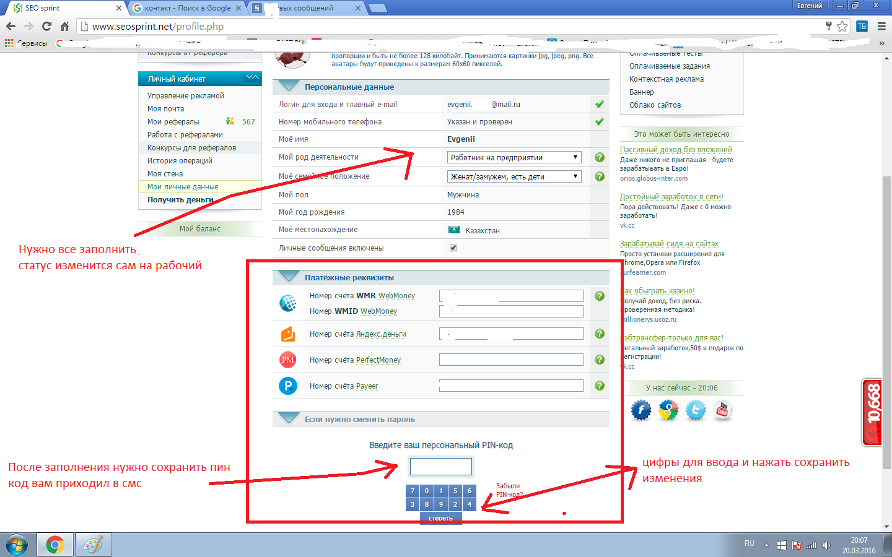
Task: Open help icon next to WebMoney account
Action: (600, 296)
